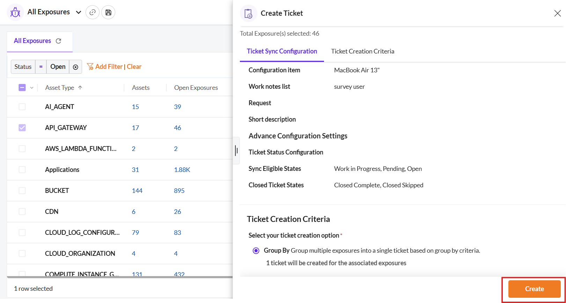
Task: Click the Add Filter funnel icon
Action: coord(90,66)
